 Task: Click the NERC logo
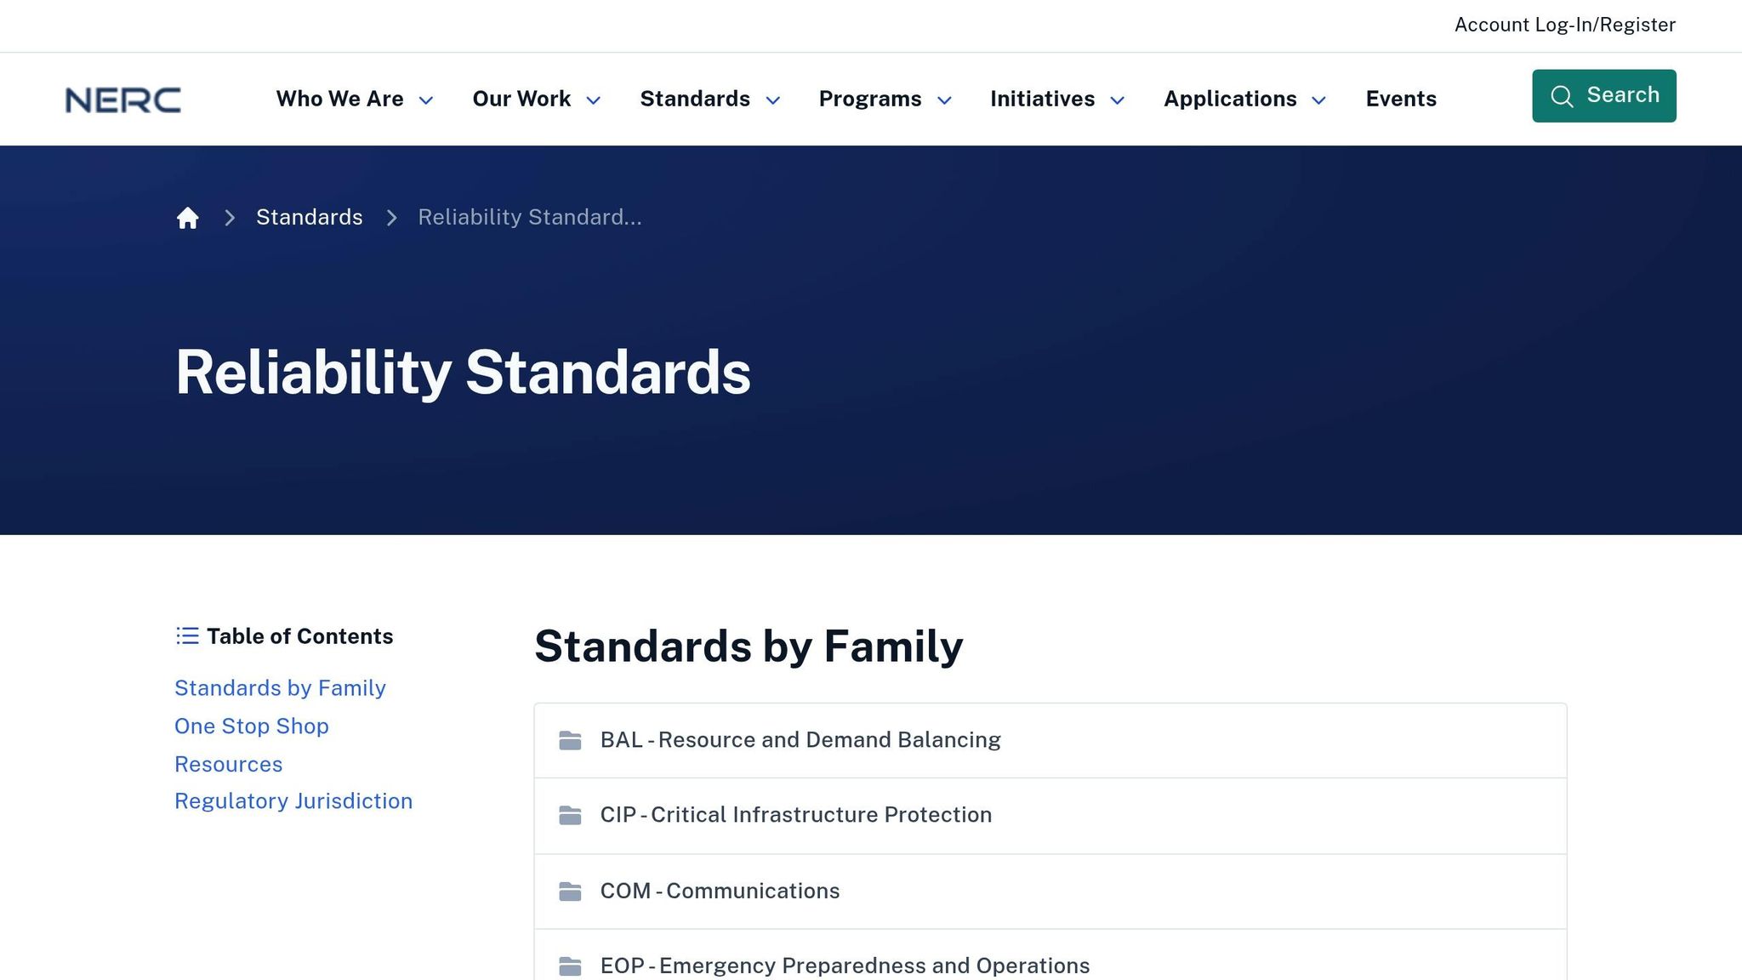coord(123,100)
